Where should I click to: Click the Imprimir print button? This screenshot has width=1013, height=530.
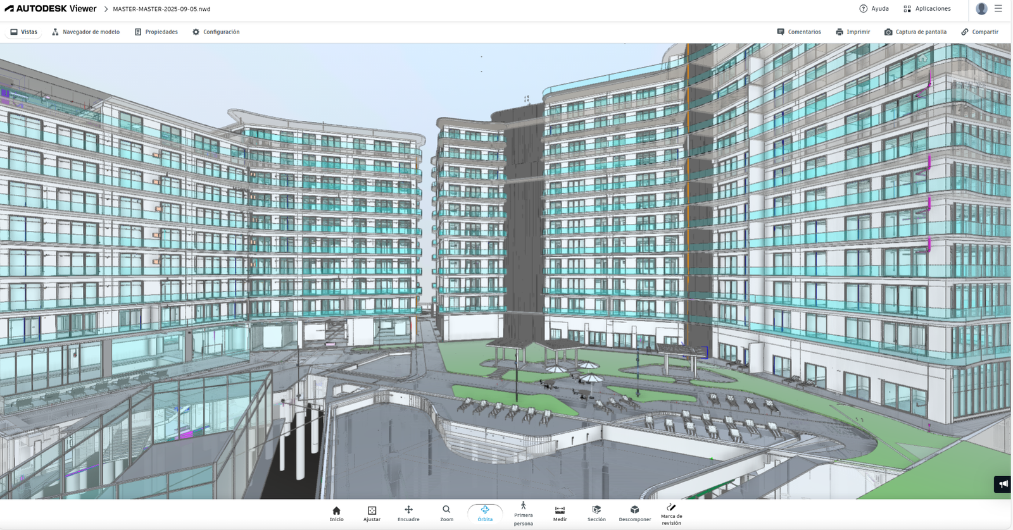(853, 32)
